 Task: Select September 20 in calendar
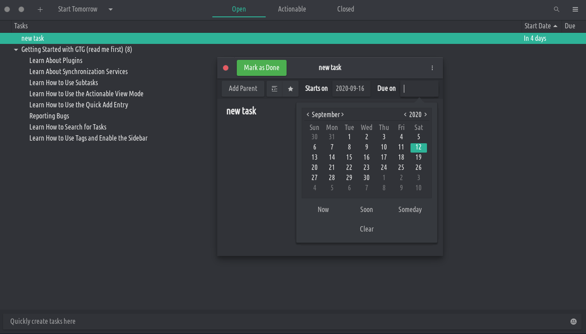tap(315, 168)
